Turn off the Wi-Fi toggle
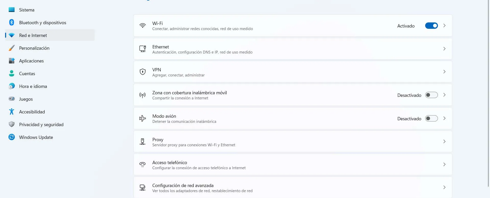The height and width of the screenshot is (198, 490). pyautogui.click(x=432, y=26)
